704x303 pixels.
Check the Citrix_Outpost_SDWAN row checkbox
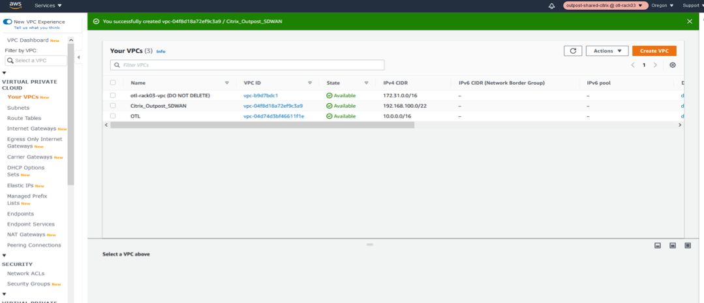[x=113, y=106]
